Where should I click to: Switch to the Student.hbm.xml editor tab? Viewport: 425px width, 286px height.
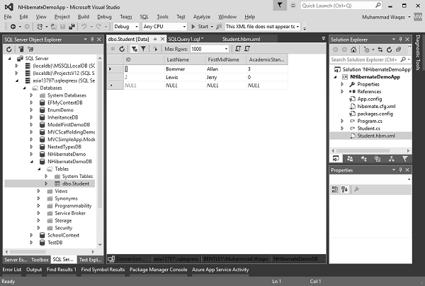point(242,40)
